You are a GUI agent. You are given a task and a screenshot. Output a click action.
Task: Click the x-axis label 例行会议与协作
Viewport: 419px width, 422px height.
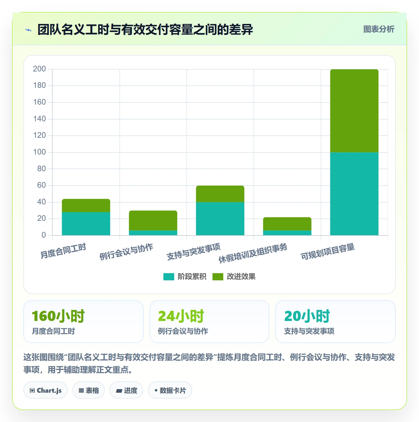pos(126,252)
